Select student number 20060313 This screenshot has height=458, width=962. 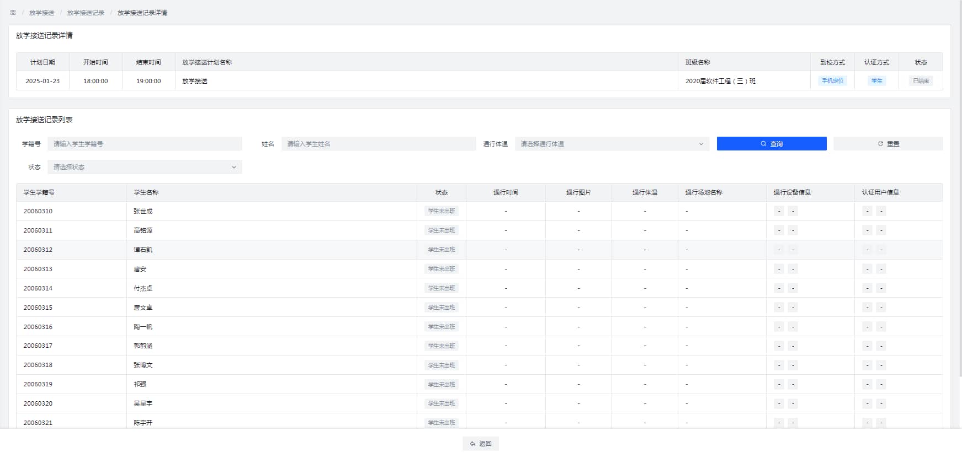pos(38,269)
